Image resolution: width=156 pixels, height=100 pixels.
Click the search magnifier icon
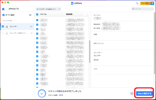coord(133,9)
